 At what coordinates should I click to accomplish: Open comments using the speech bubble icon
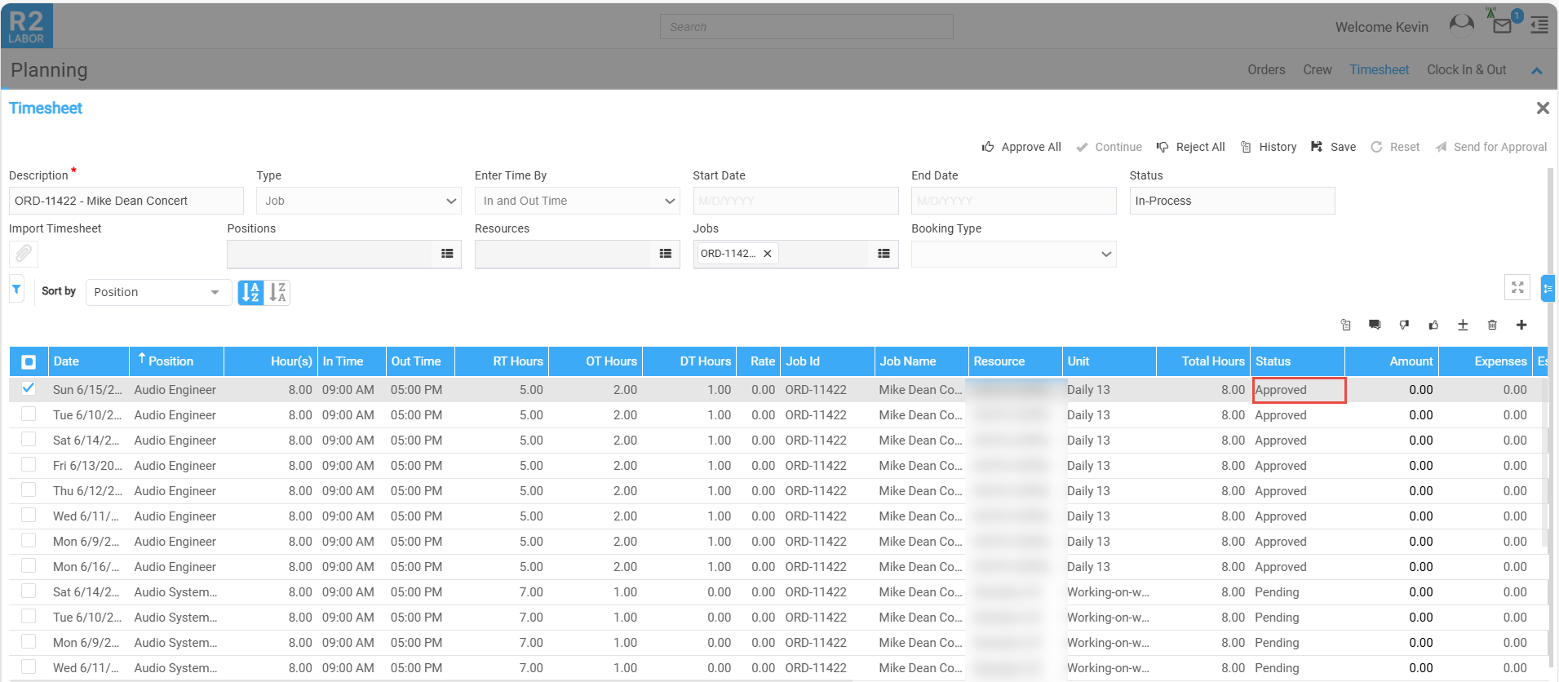tap(1375, 325)
